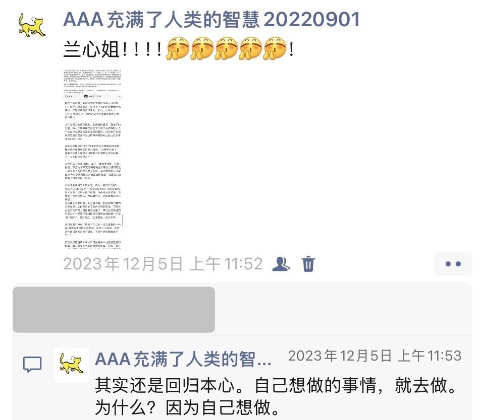
Task: Open the poster's yellow cat avatar
Action: [x=32, y=25]
